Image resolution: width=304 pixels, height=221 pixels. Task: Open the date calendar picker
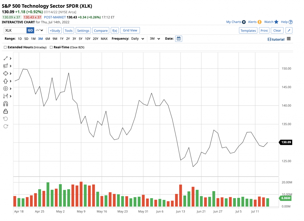click(x=178, y=39)
